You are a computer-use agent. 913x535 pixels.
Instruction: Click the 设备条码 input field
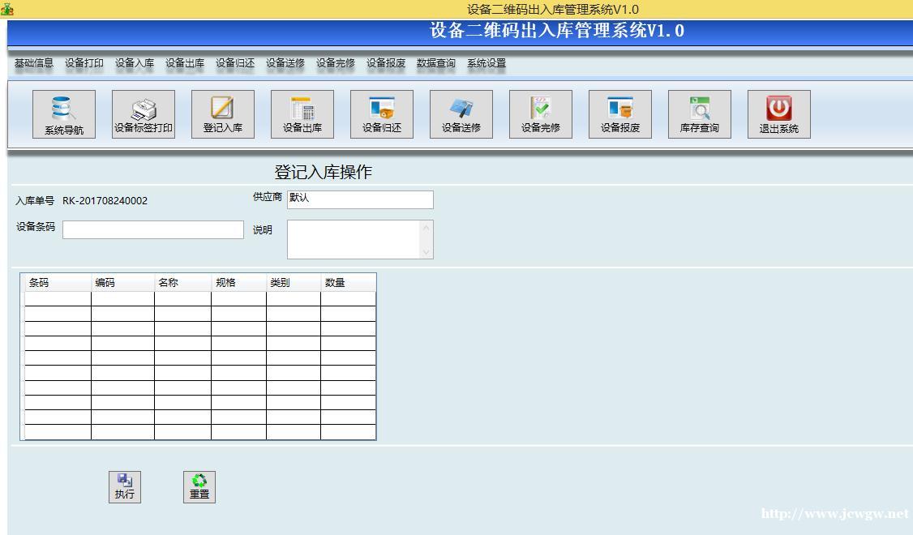pyautogui.click(x=153, y=230)
